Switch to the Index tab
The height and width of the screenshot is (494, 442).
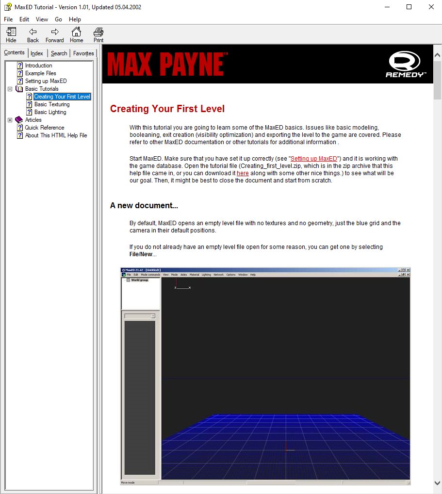click(x=37, y=53)
